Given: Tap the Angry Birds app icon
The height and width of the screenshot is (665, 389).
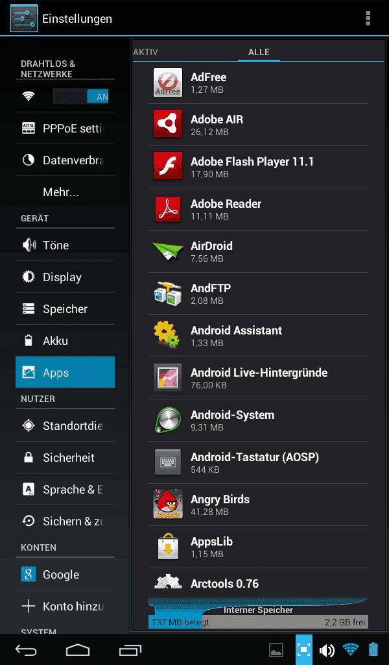Looking at the screenshot, I should 168,504.
